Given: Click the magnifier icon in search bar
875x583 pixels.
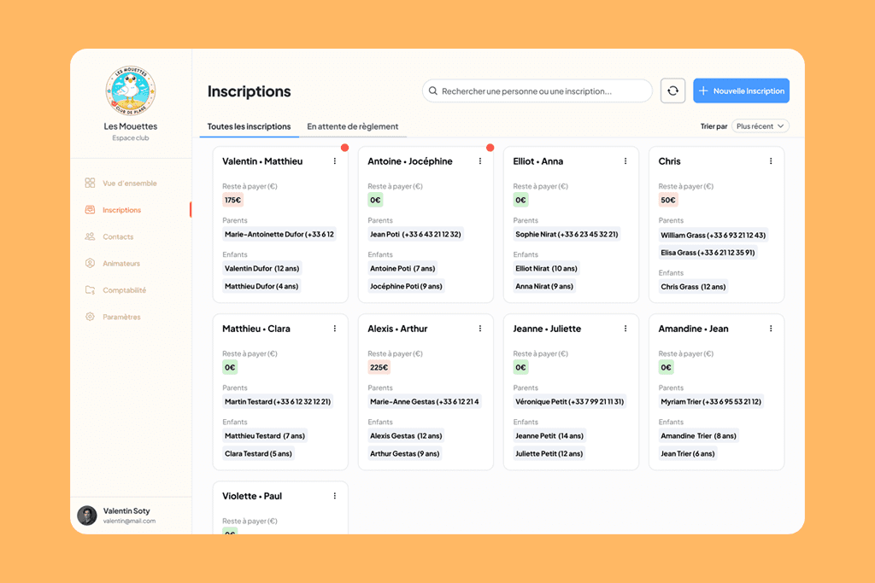Looking at the screenshot, I should 433,90.
